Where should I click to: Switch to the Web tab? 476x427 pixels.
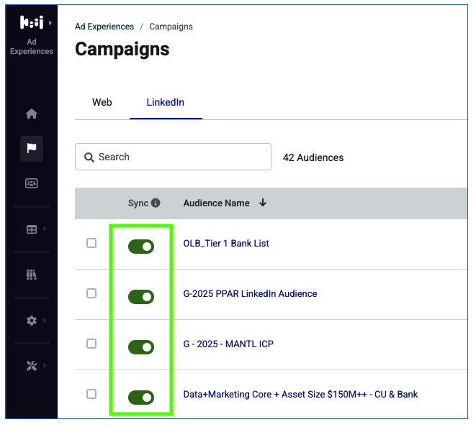tap(102, 102)
